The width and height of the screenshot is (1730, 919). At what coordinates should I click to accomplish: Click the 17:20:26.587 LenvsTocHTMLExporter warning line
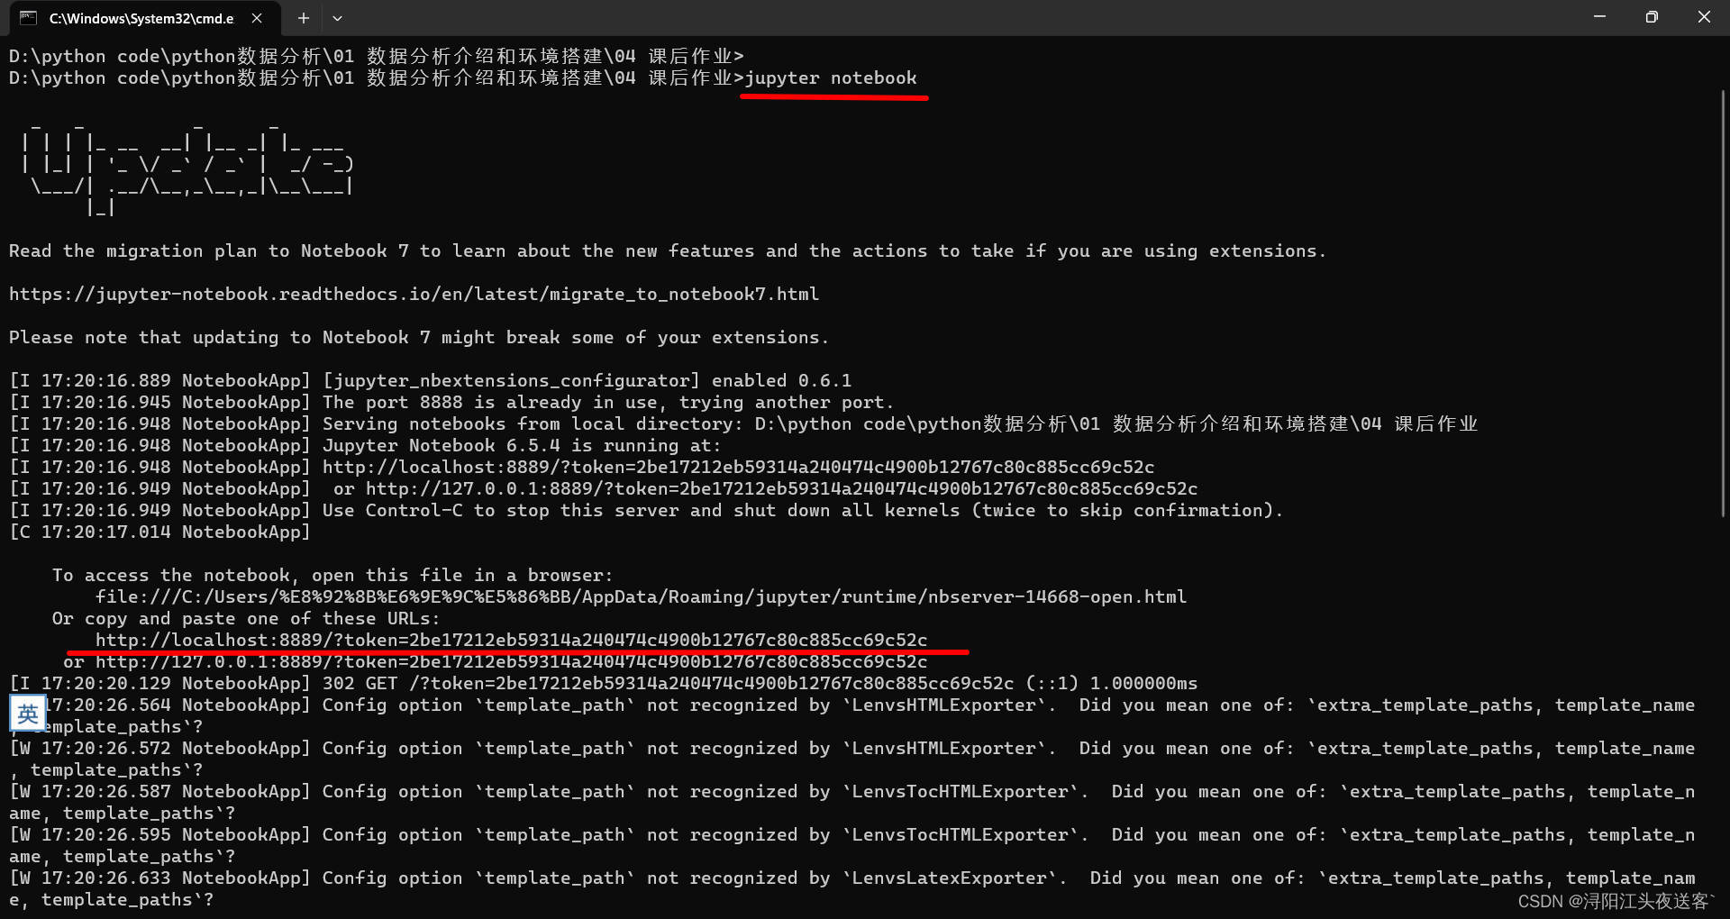coord(851,802)
